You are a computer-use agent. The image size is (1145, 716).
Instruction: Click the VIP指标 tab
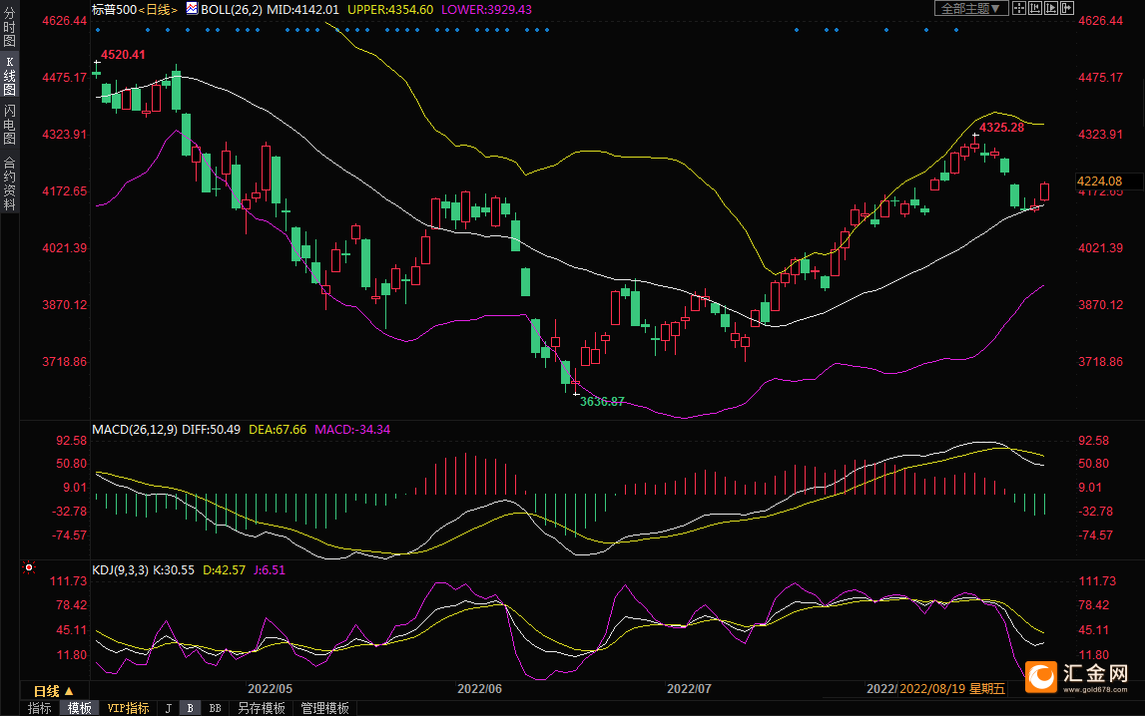129,708
